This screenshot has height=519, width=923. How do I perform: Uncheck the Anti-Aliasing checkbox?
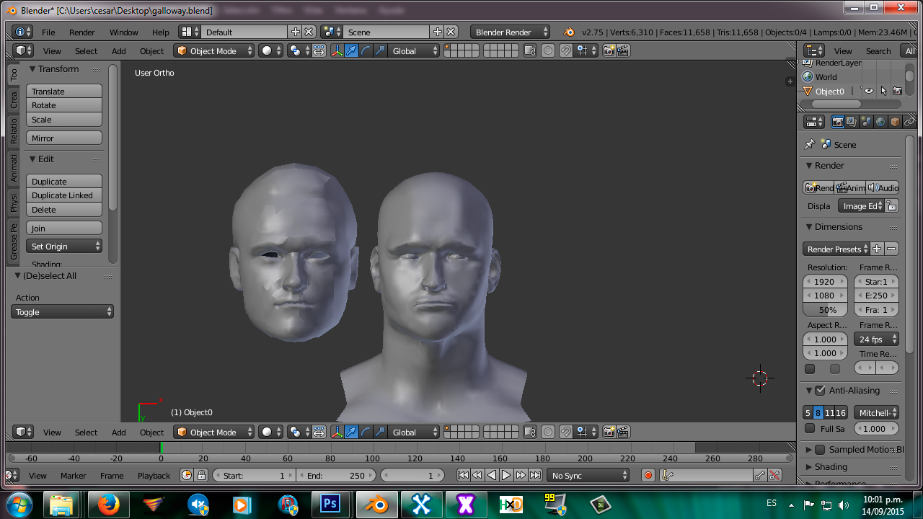click(x=820, y=391)
